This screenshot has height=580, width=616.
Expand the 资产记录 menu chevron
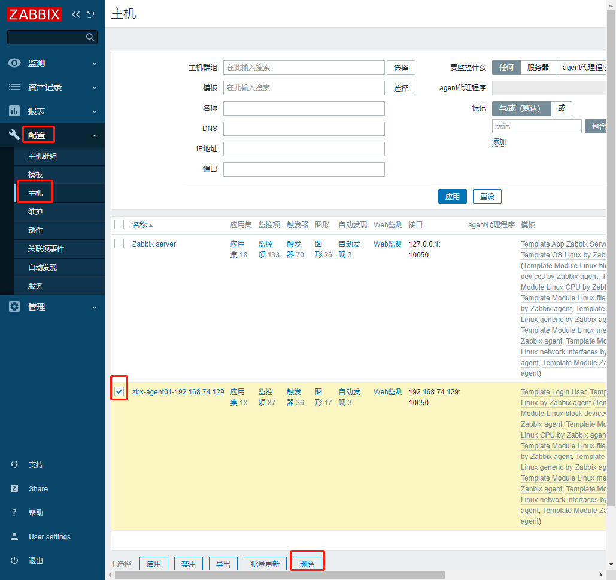[95, 87]
